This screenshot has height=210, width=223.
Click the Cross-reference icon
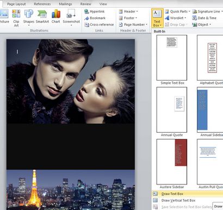pyautogui.click(x=87, y=24)
